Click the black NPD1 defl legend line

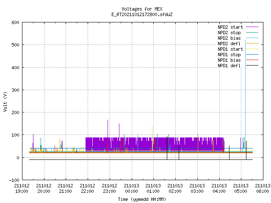(252, 66)
